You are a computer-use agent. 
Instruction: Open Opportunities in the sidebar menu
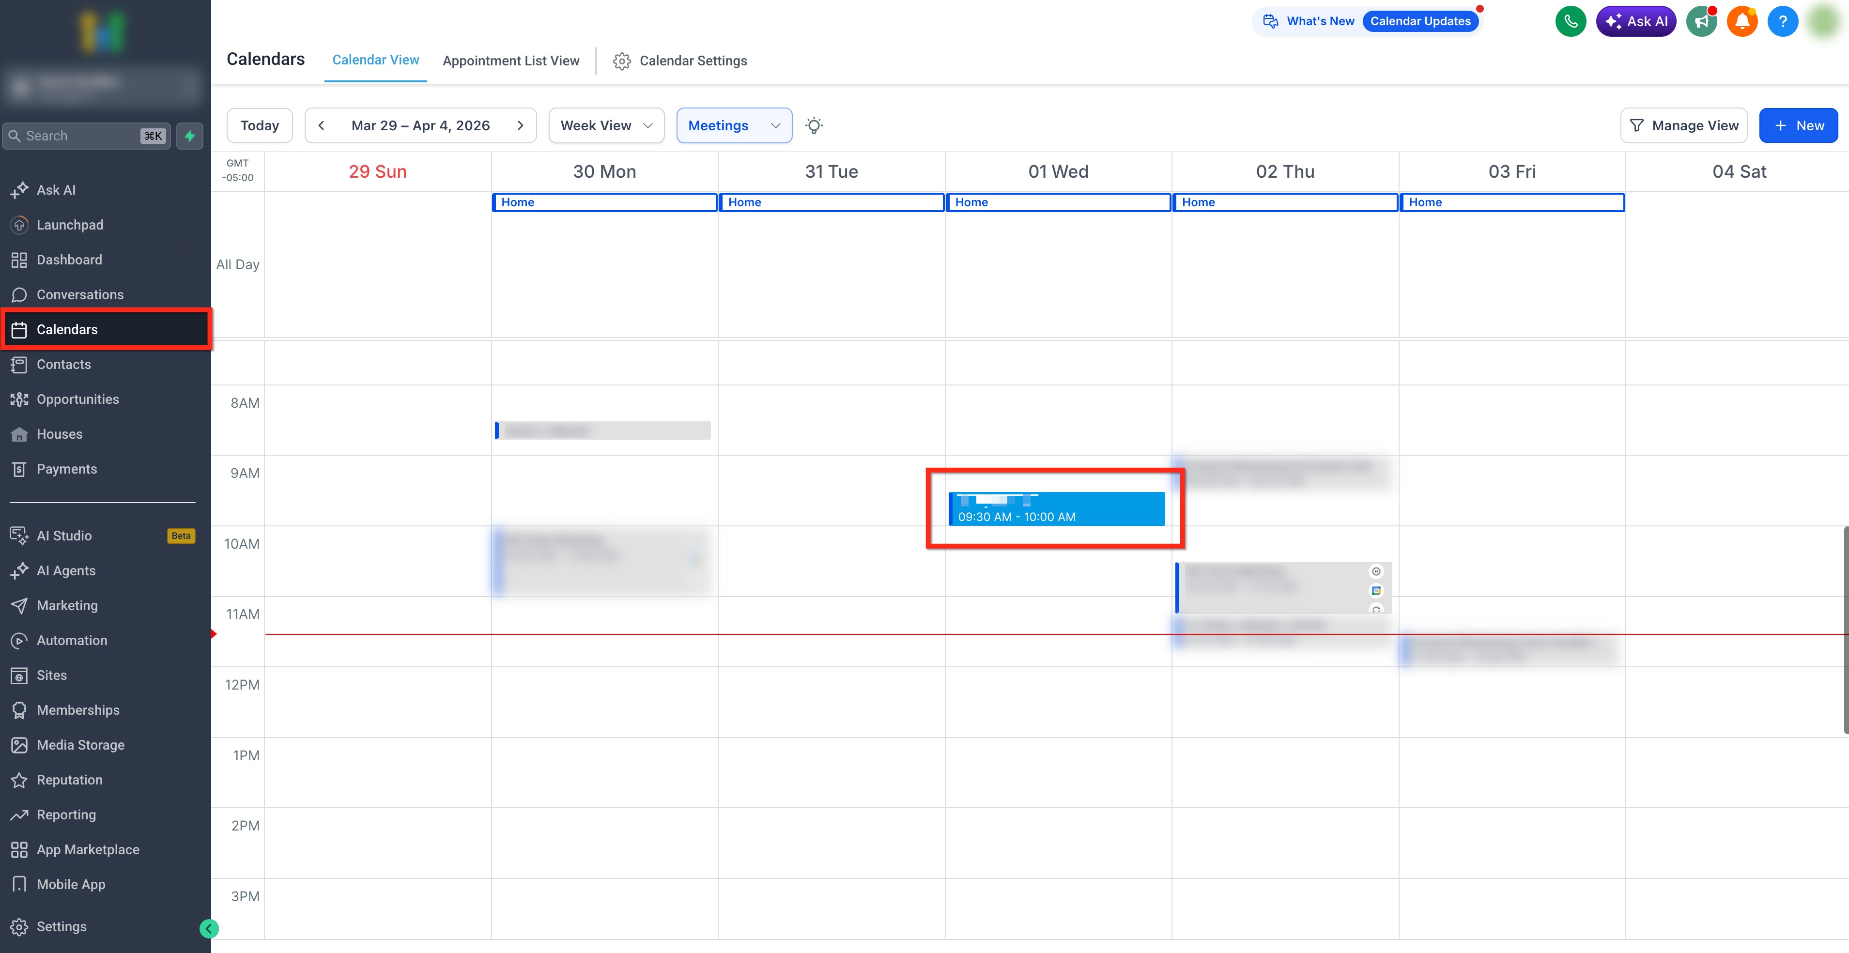[x=77, y=399]
